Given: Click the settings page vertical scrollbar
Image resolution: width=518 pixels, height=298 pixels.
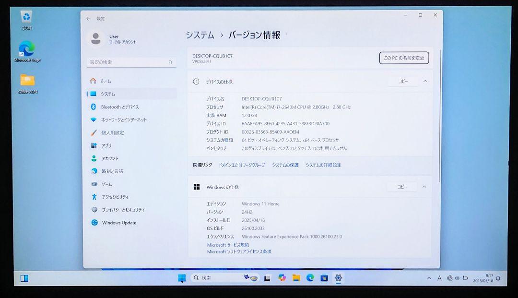Looking at the screenshot, I should 439,116.
